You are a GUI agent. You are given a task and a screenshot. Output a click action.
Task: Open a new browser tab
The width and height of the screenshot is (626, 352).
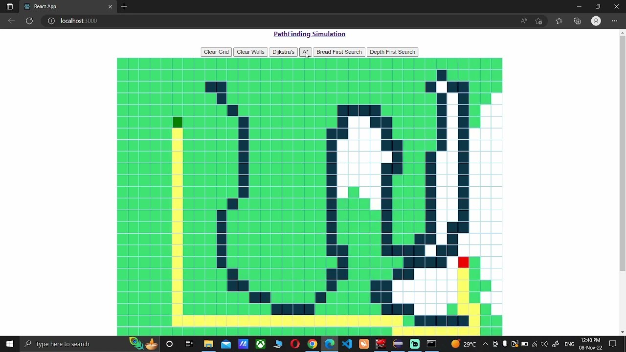click(124, 6)
